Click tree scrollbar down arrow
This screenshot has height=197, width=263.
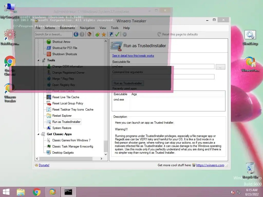pyautogui.click(x=106, y=154)
